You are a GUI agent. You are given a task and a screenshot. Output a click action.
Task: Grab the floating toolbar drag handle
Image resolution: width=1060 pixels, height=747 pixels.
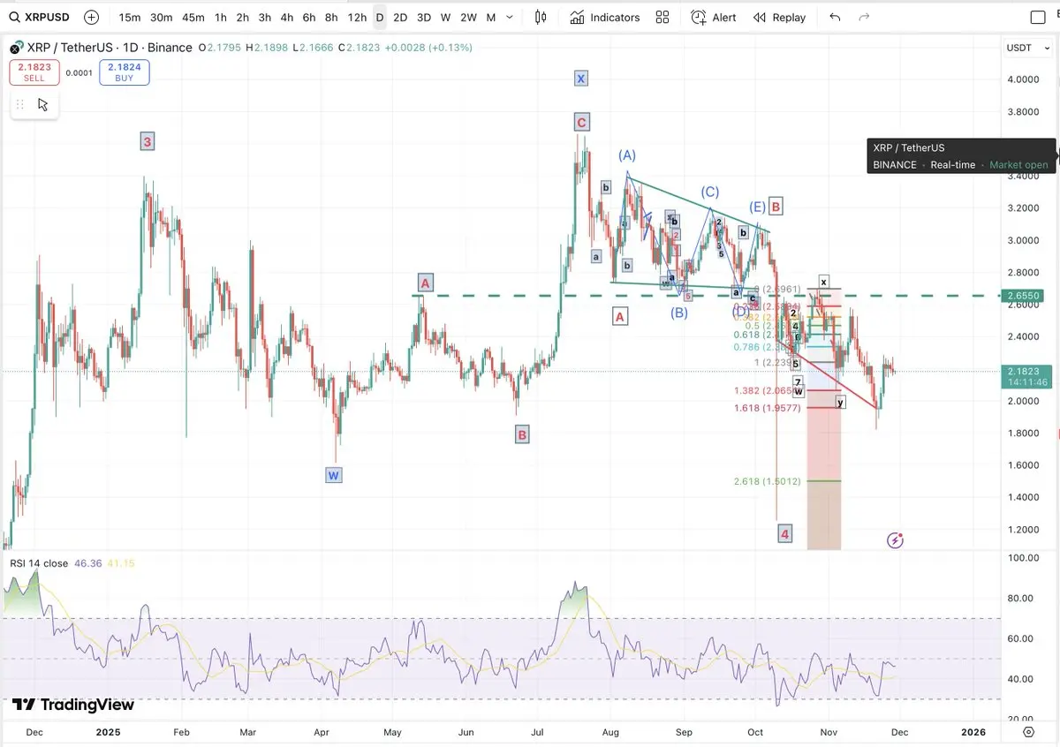point(20,104)
